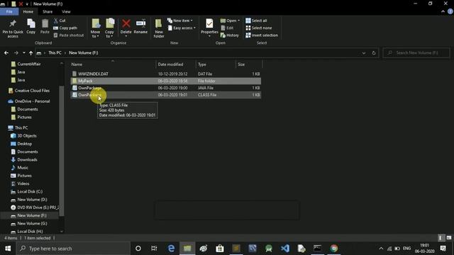Image resolution: width=454 pixels, height=255 pixels.
Task: Select the WWIZINDEX.DAT file
Action: pos(165,74)
